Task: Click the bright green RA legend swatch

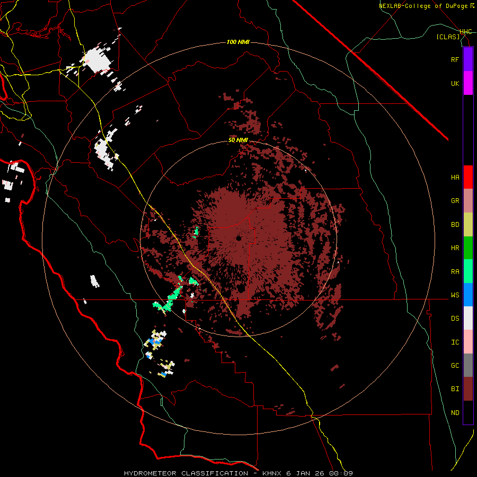Action: click(x=468, y=271)
